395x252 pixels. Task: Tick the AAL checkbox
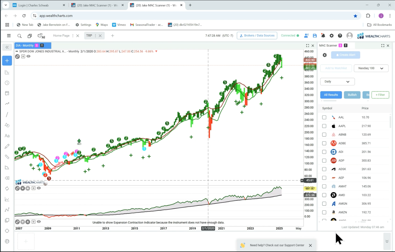pyautogui.click(x=324, y=117)
